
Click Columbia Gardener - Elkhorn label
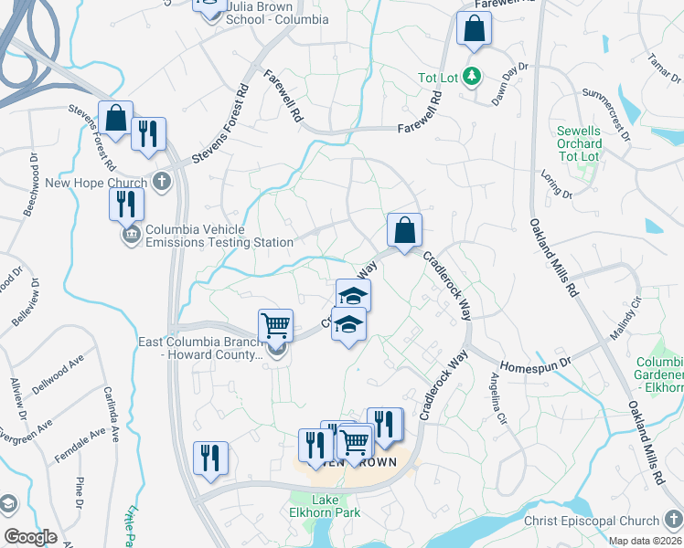[x=658, y=374]
